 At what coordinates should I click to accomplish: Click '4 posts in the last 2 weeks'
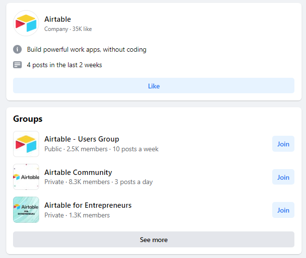click(x=64, y=65)
